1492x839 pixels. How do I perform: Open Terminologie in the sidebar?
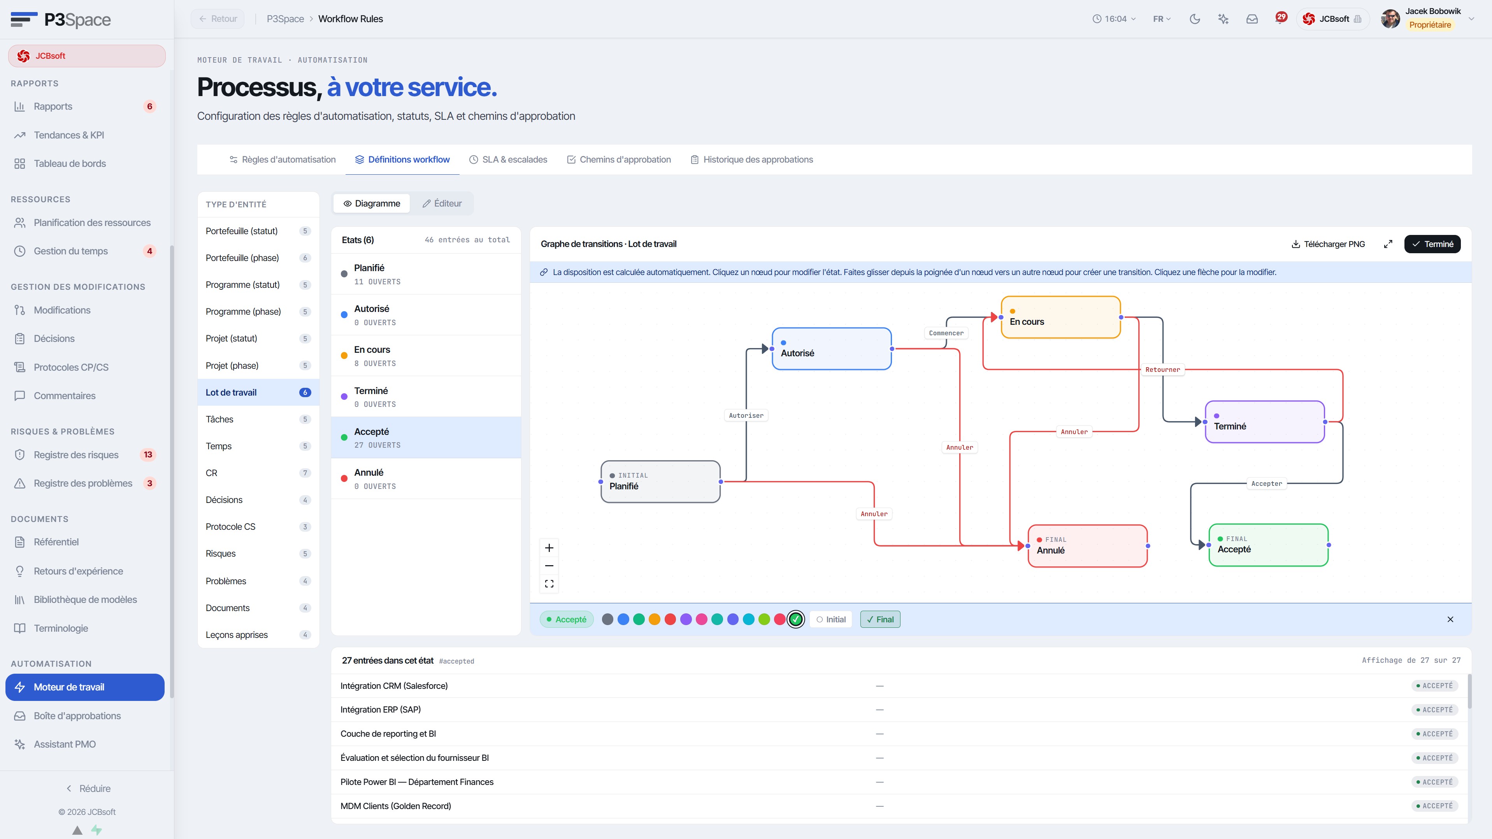pyautogui.click(x=86, y=628)
